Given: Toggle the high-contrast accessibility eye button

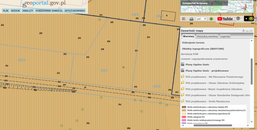Looking at the screenshot, I should (x=249, y=19).
